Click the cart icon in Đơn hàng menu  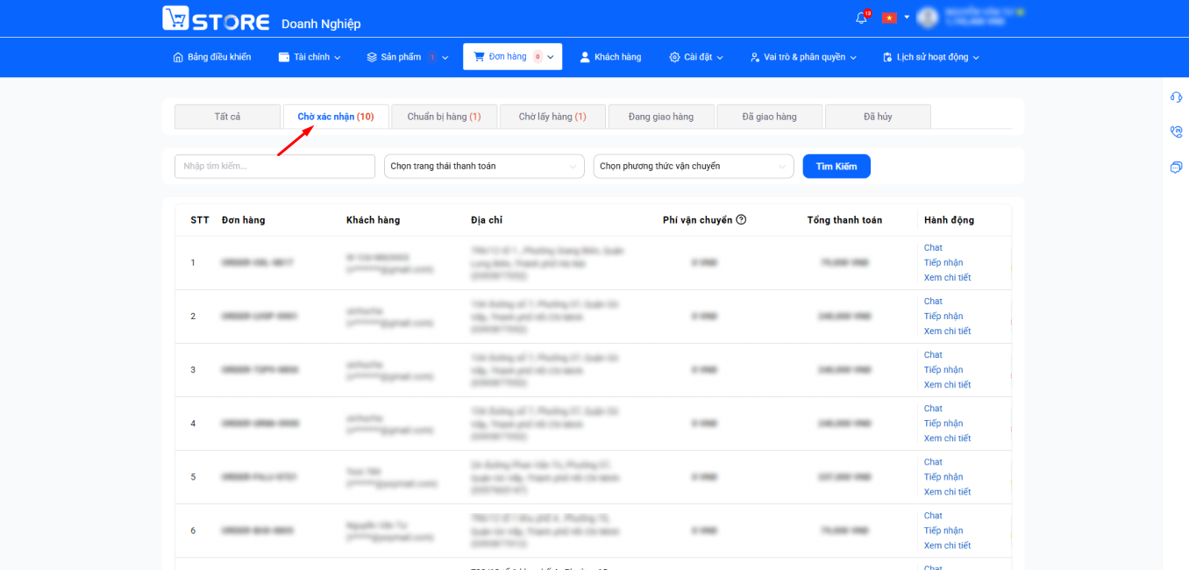tap(479, 57)
